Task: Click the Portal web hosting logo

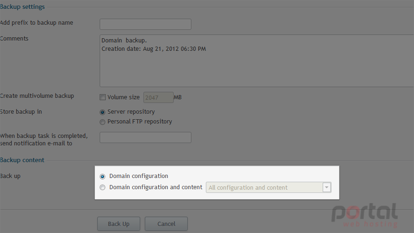Action: (365, 215)
